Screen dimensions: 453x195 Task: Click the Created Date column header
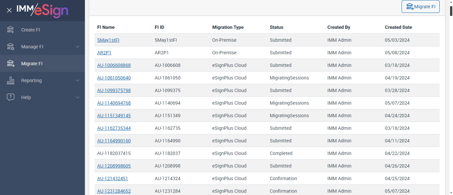(x=398, y=27)
